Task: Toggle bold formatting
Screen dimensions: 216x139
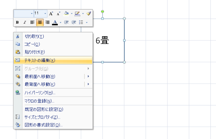Action: coord(17,22)
